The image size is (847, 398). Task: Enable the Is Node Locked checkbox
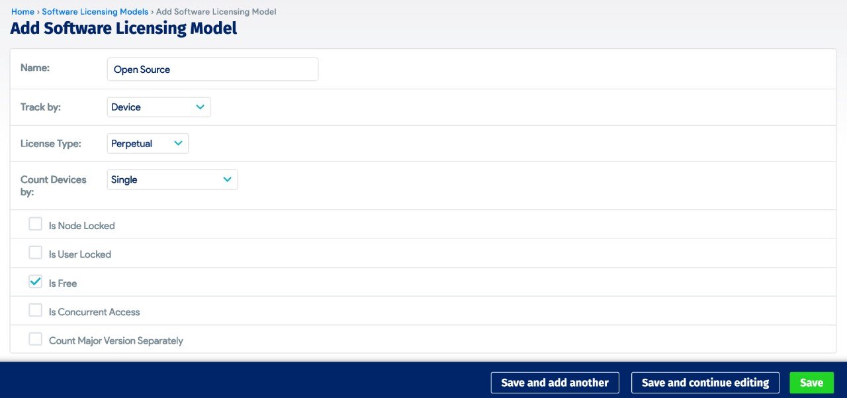tap(36, 224)
